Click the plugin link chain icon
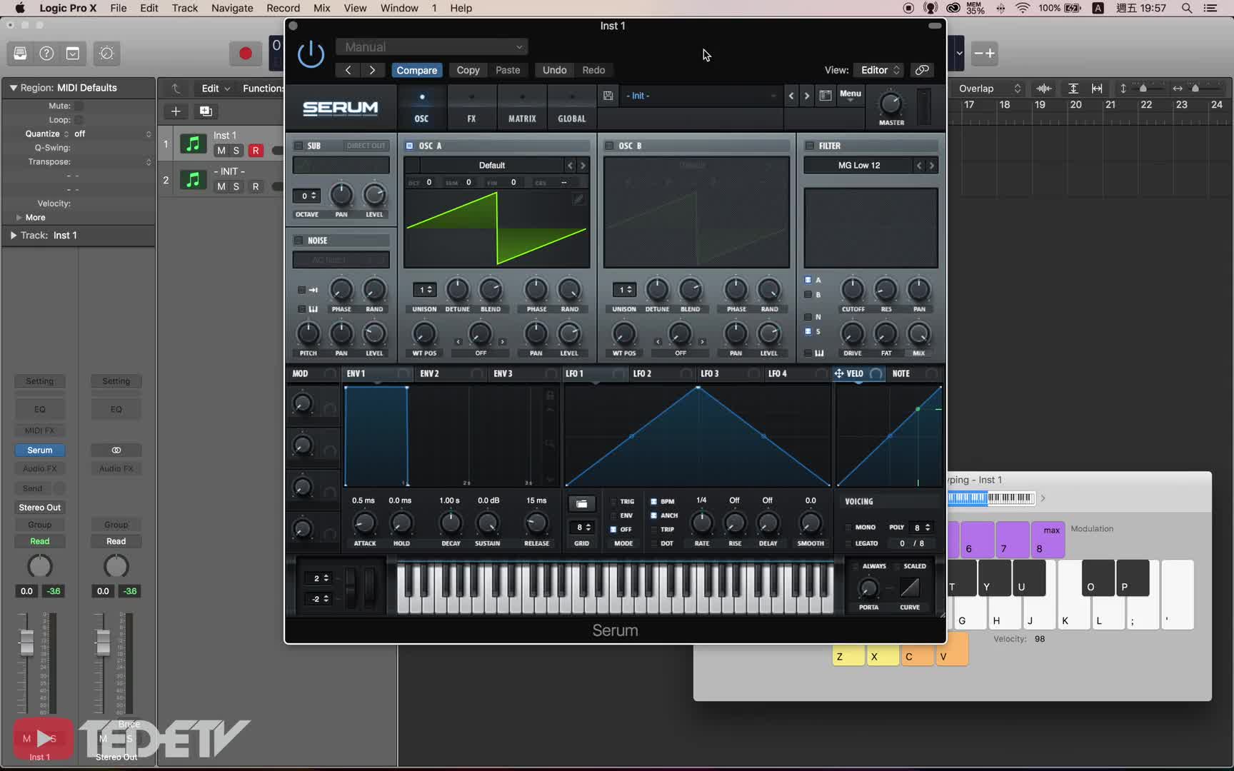 (922, 70)
